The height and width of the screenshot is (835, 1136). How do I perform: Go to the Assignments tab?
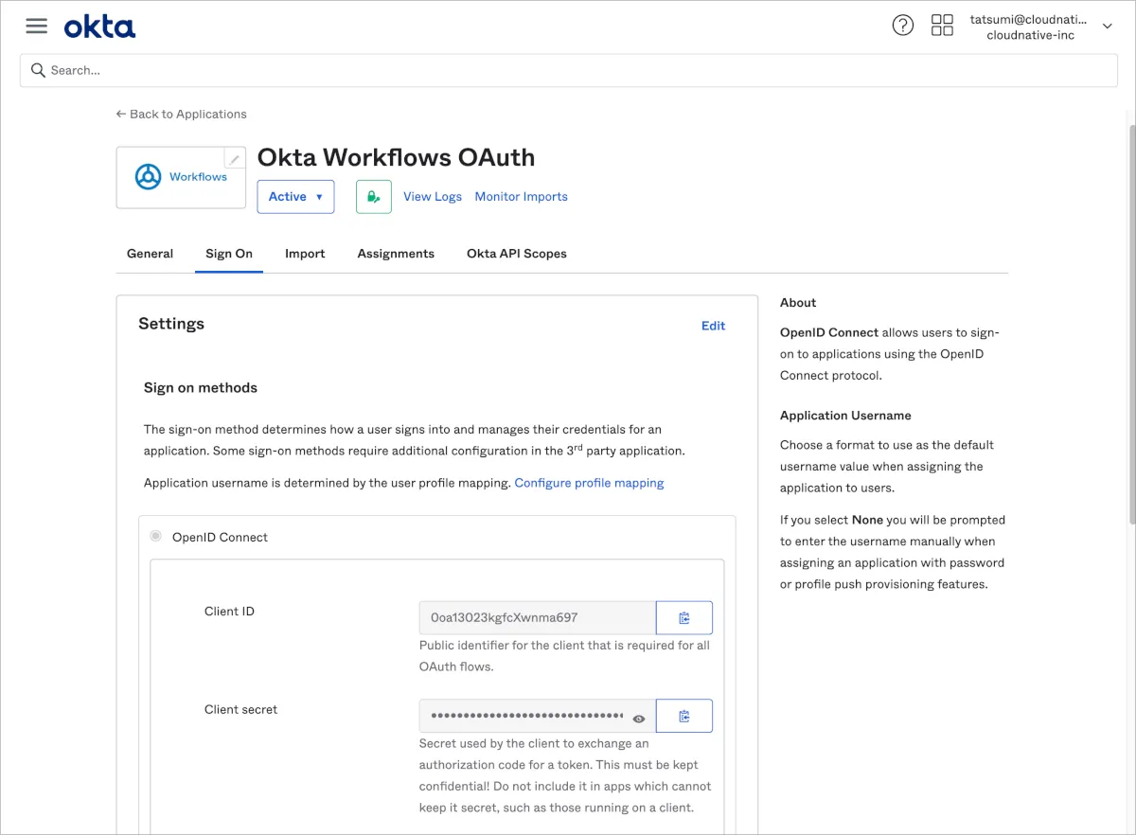[x=396, y=254]
